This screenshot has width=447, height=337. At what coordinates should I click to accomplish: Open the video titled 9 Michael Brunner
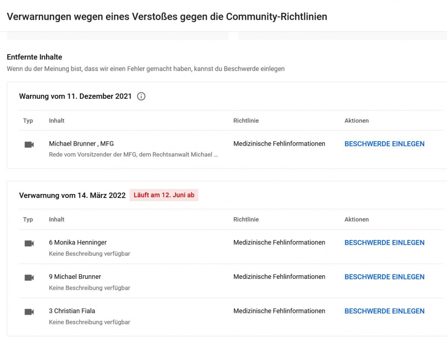point(75,277)
